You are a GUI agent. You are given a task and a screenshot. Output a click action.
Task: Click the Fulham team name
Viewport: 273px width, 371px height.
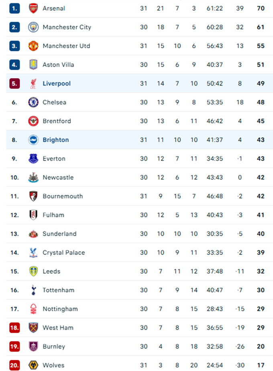click(53, 215)
